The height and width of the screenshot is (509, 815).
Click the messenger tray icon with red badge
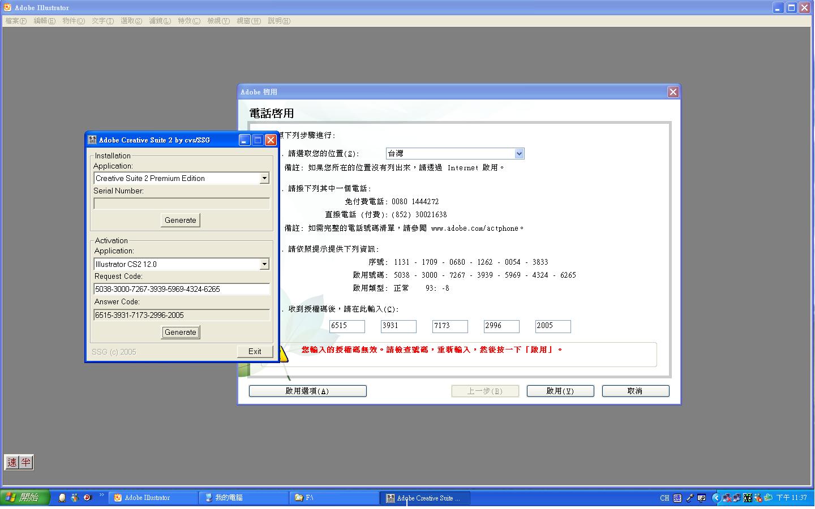tap(758, 498)
